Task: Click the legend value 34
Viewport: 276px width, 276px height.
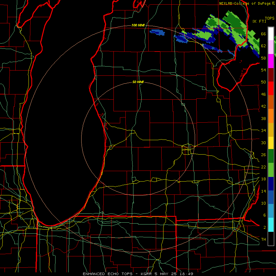Action: [x=263, y=131]
